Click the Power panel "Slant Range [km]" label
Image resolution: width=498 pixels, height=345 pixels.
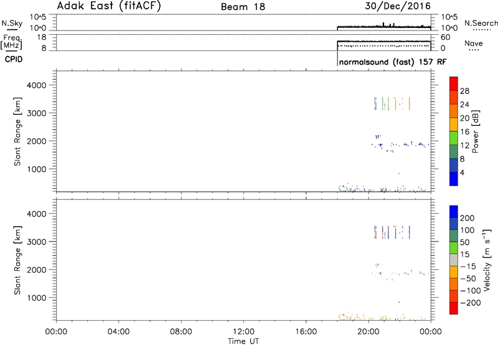[x=17, y=131]
